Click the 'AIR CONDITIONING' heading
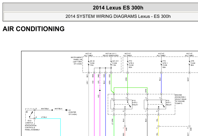Image resolution: width=198 pixels, height=136 pixels. (34, 29)
